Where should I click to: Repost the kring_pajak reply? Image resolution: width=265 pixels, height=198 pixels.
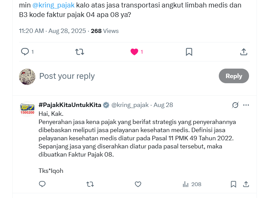coord(90,184)
